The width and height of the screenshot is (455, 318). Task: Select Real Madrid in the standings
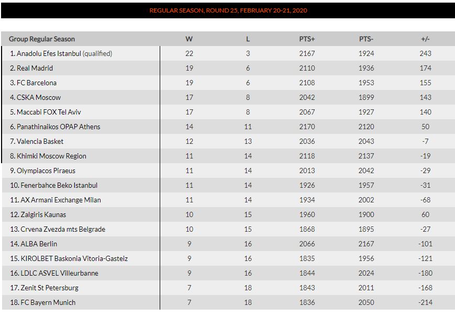(35, 68)
